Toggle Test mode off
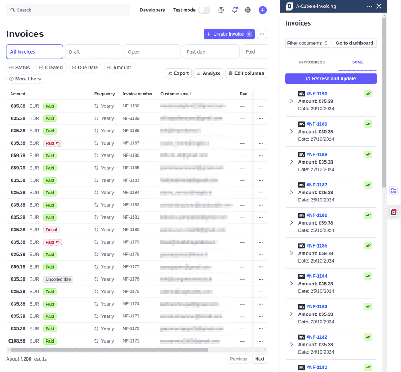Screen dimensions: 401x372 point(204,10)
